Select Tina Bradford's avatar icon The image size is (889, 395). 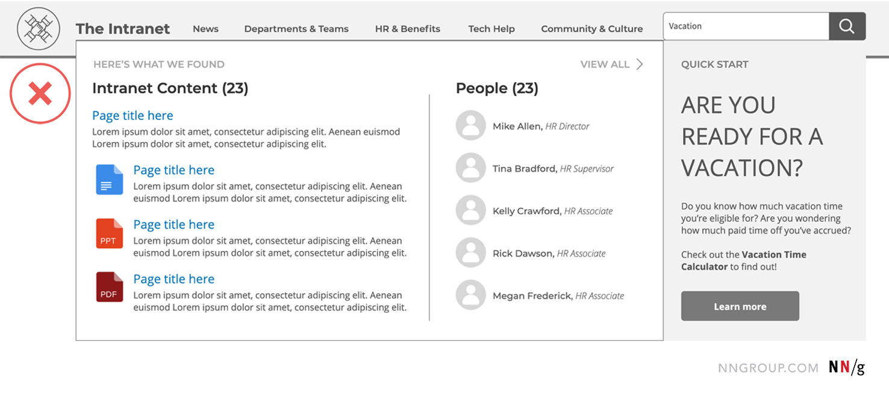[x=470, y=167]
